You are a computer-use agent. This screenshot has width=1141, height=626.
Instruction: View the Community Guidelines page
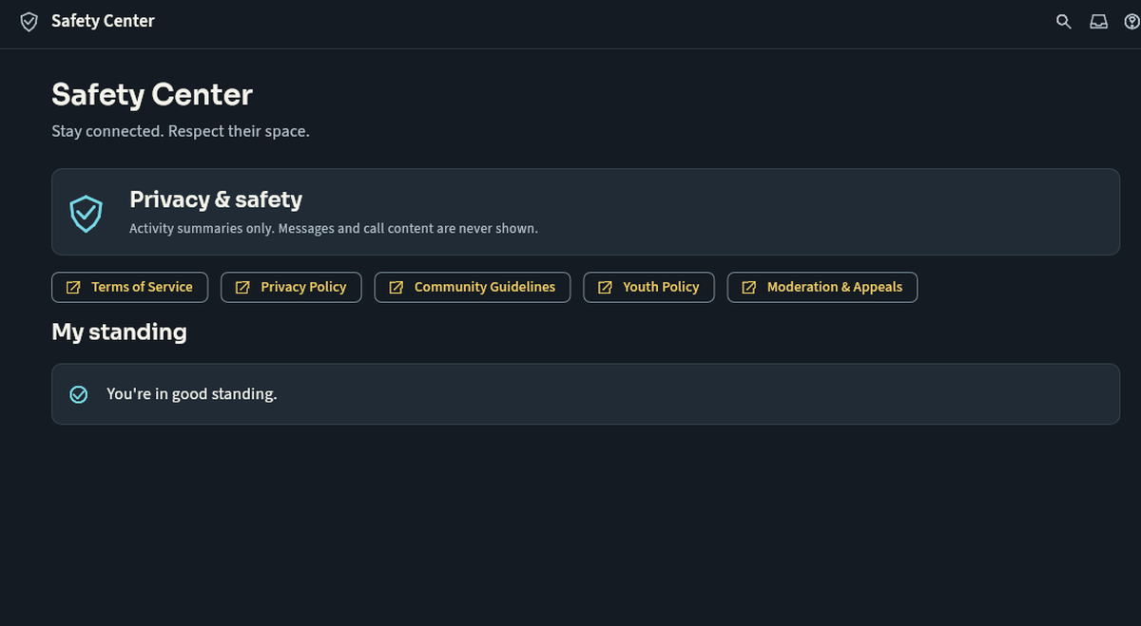click(473, 287)
